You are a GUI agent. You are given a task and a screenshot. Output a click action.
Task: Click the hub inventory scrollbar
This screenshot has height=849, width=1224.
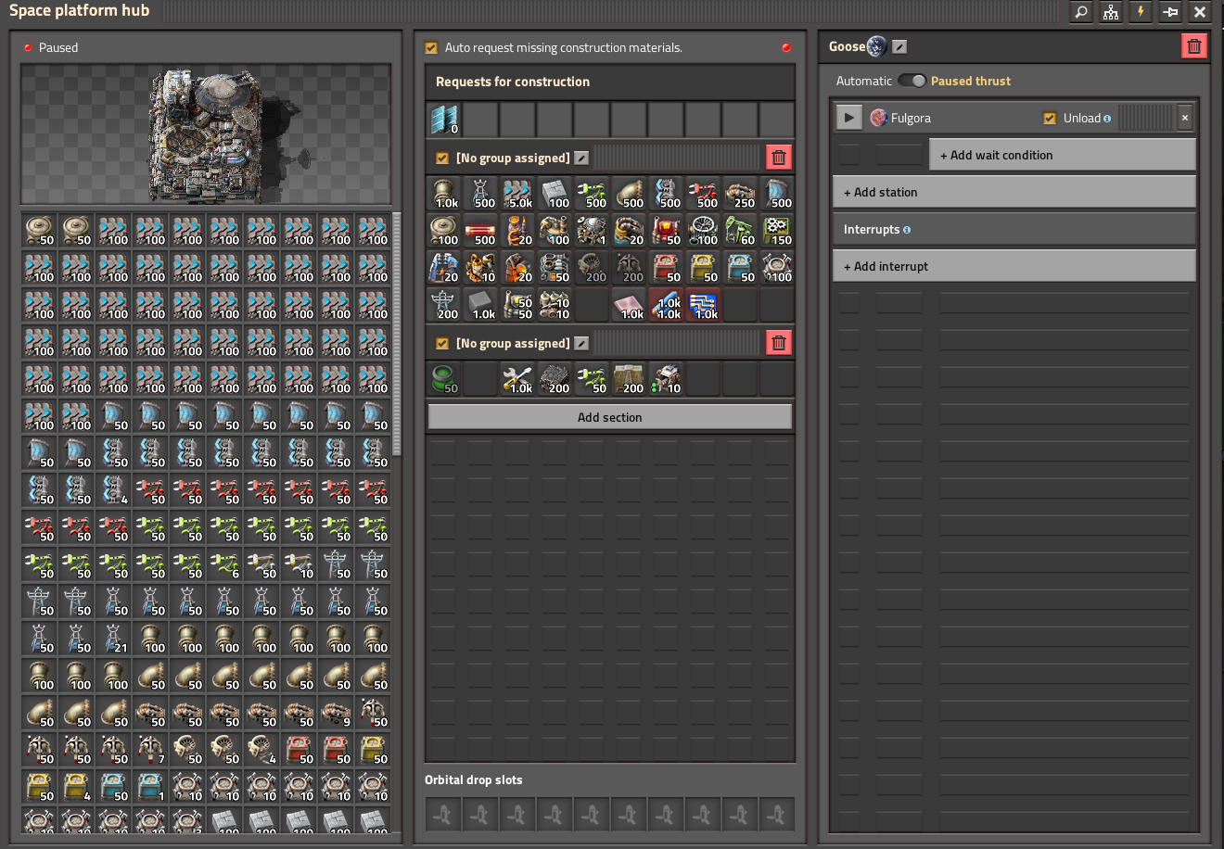coord(397,334)
